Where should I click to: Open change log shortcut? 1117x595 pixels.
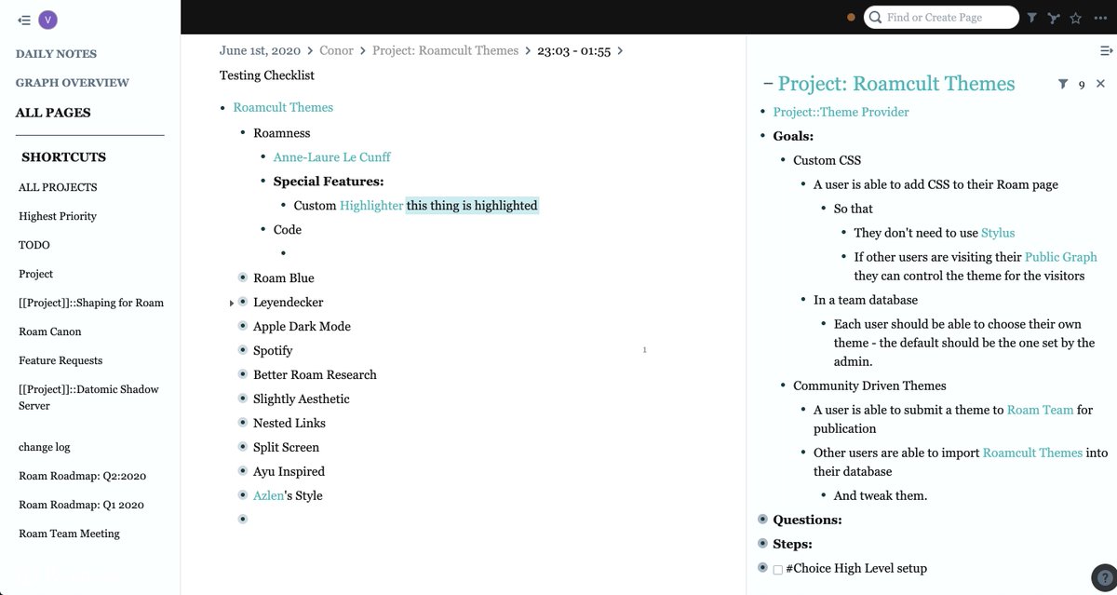(45, 447)
